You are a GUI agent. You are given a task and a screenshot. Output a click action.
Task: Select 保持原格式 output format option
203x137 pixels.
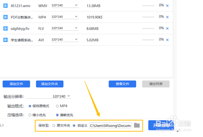39,106
